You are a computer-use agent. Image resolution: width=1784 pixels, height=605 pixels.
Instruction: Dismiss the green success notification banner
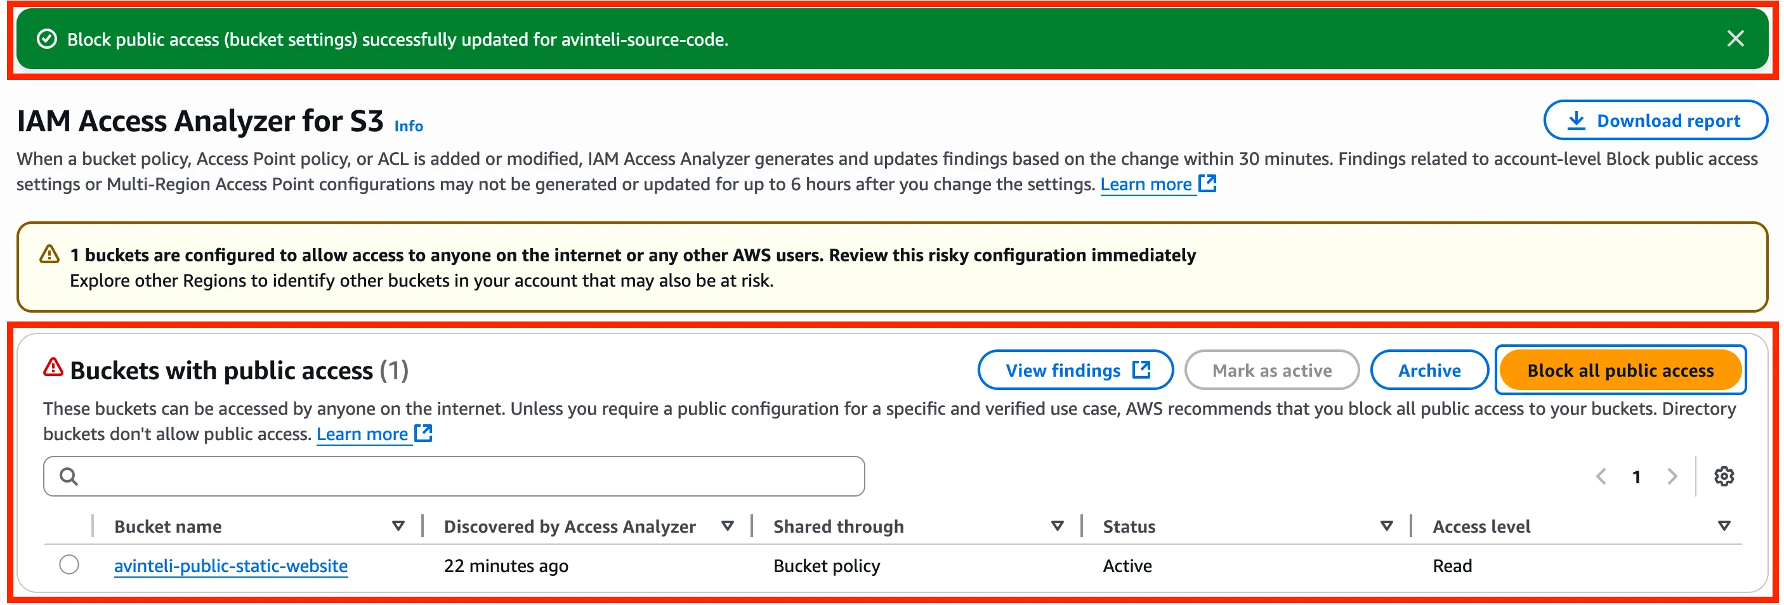1735,39
